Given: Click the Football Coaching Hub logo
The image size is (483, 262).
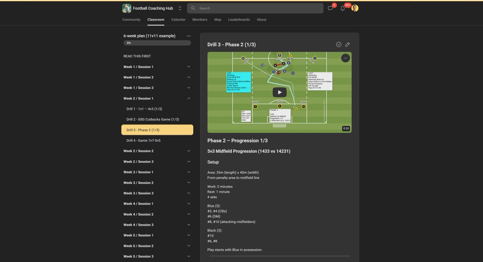Looking at the screenshot, I should (x=127, y=8).
